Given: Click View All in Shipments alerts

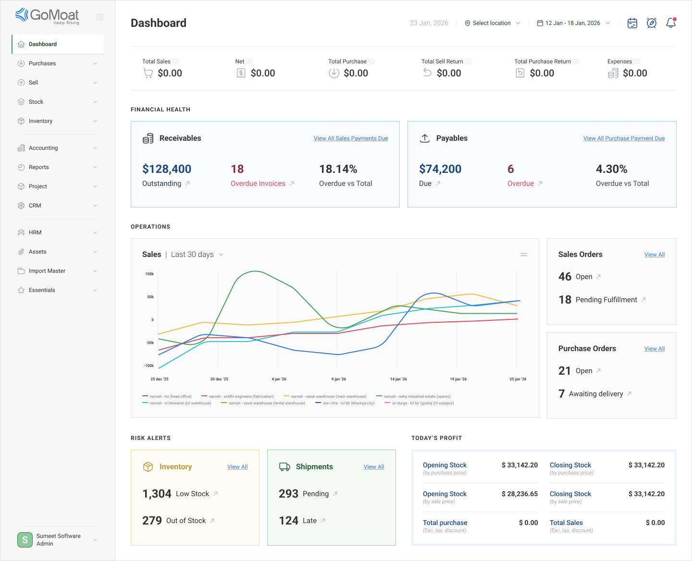Looking at the screenshot, I should tap(374, 467).
